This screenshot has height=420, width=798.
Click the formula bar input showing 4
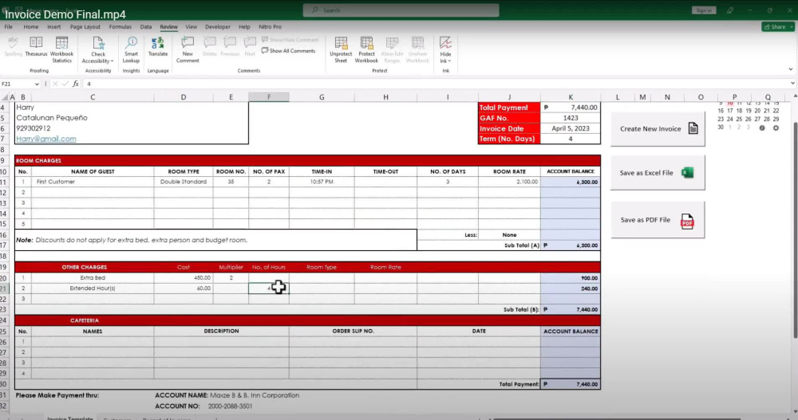tap(435, 84)
